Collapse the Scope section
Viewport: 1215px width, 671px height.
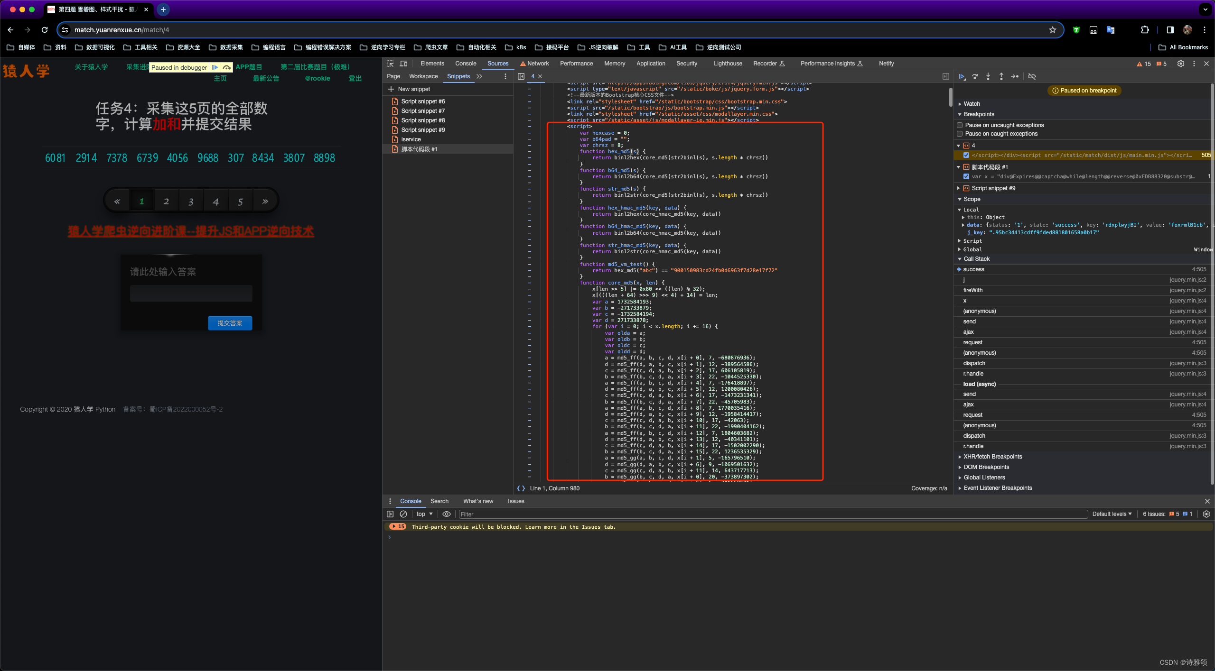[x=972, y=199]
